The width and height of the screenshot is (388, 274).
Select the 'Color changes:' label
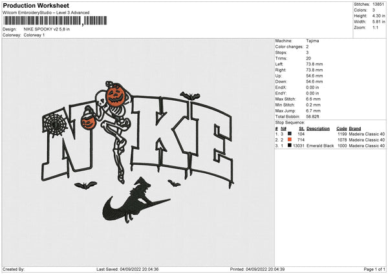(x=289, y=47)
